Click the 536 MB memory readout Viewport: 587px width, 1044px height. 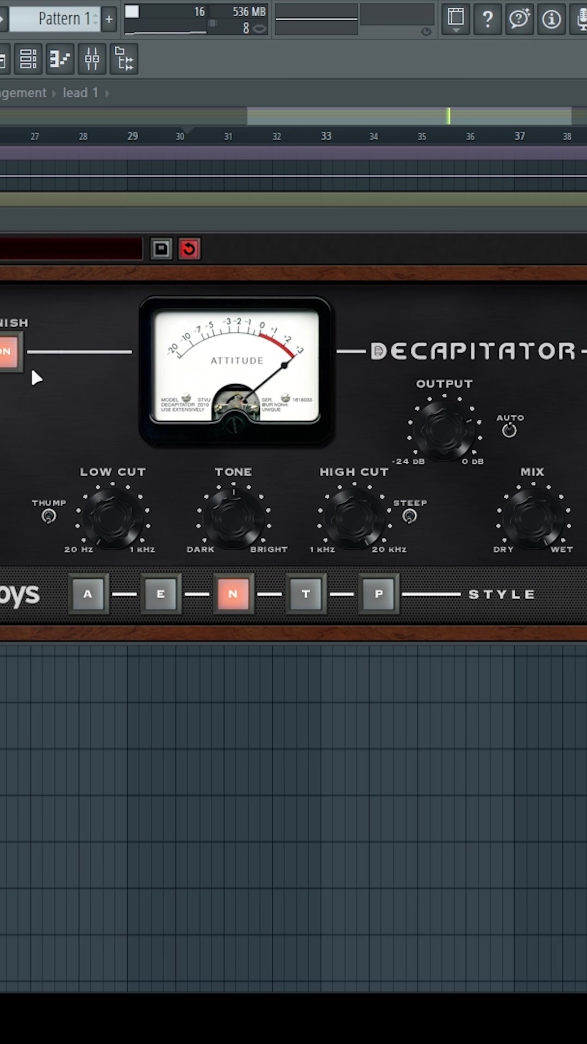point(249,11)
